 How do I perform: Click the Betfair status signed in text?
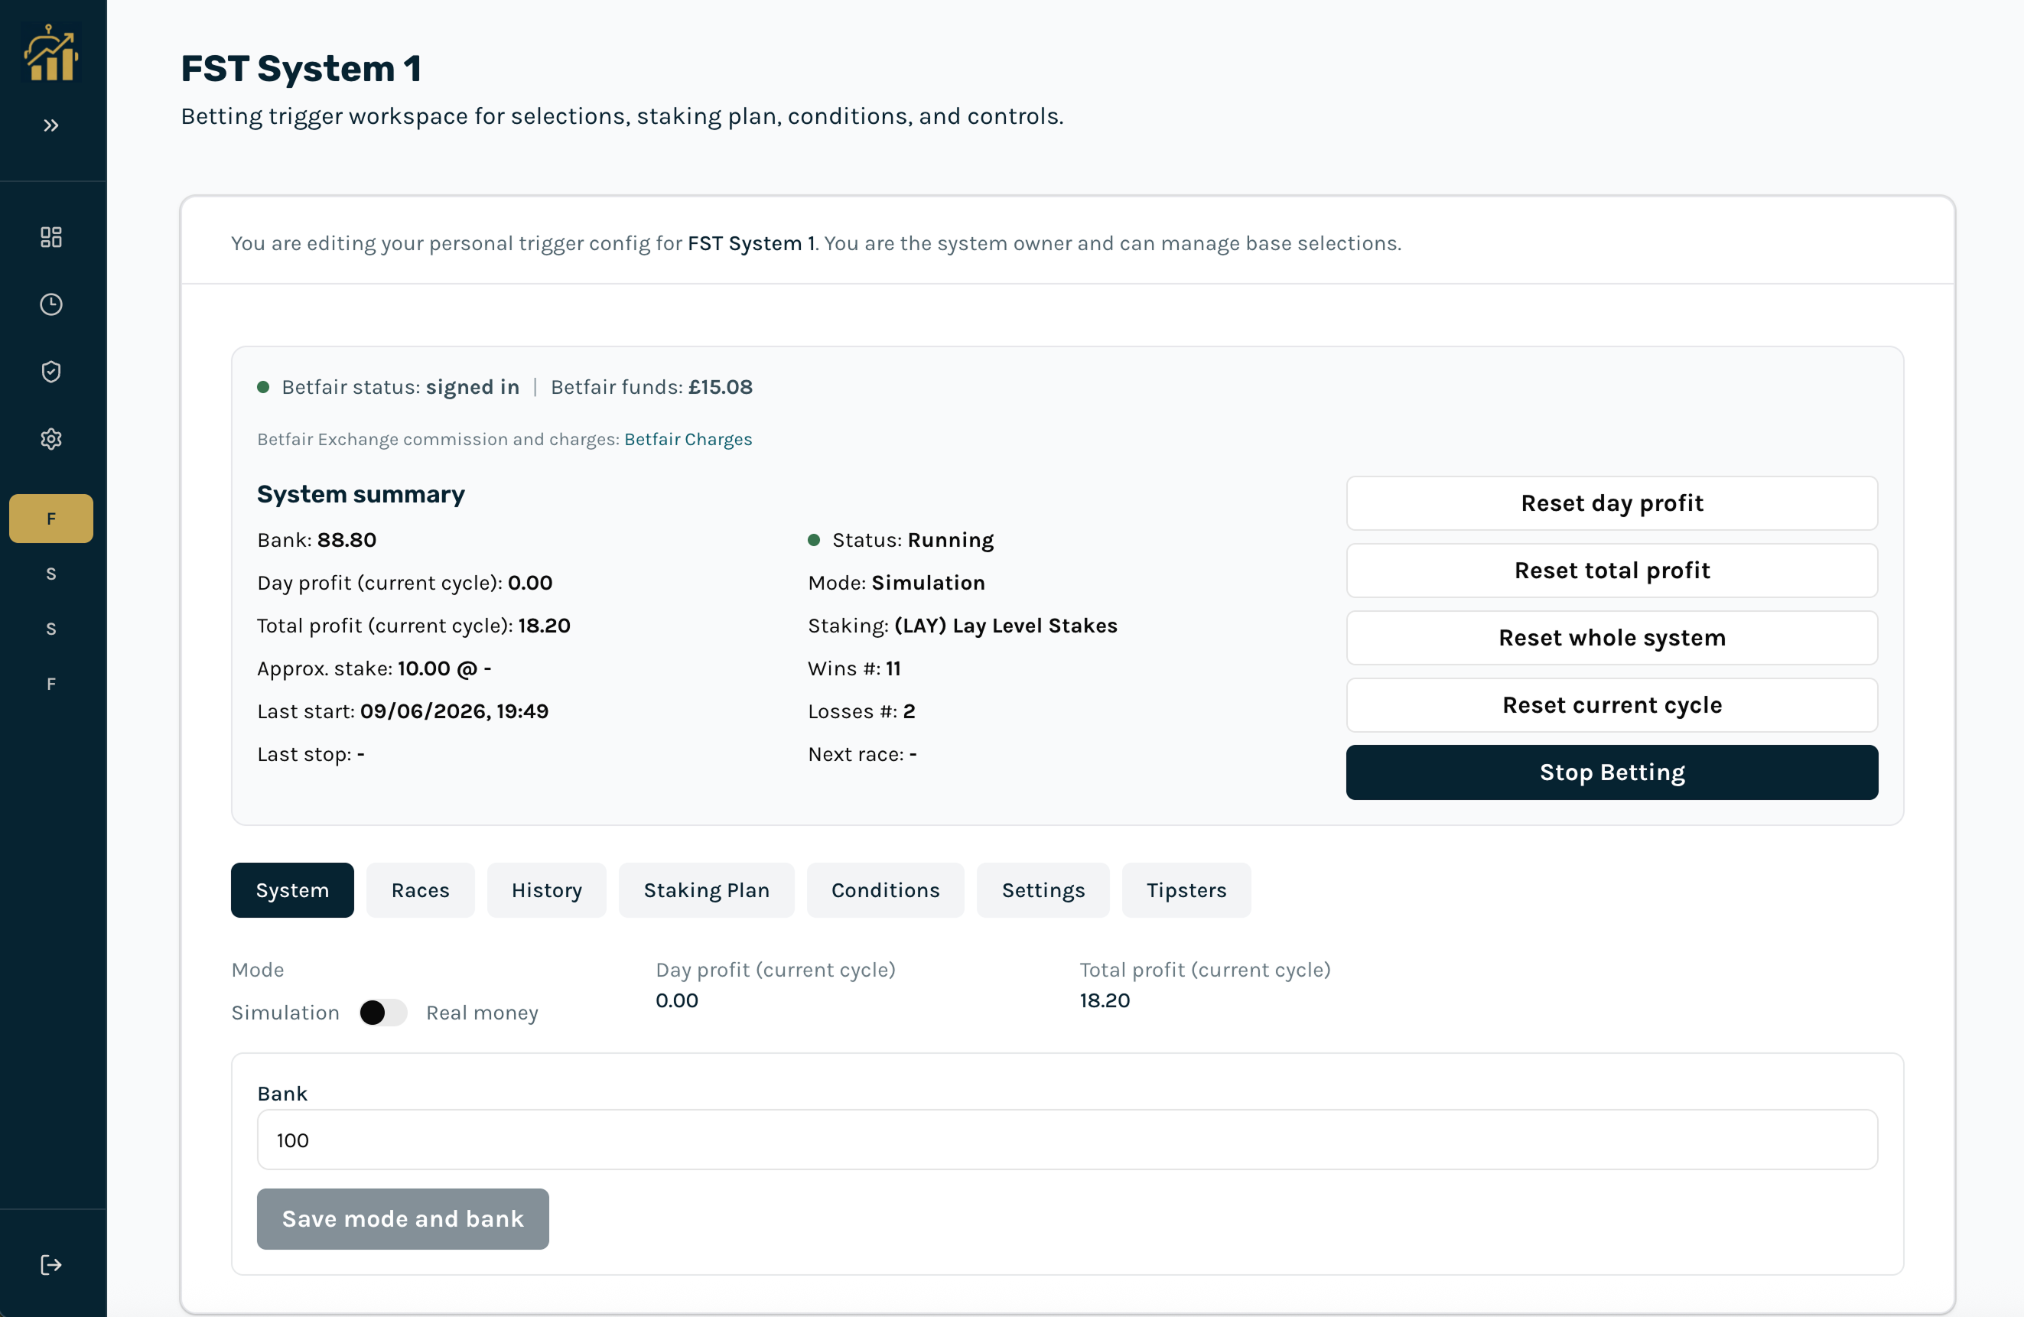point(400,387)
